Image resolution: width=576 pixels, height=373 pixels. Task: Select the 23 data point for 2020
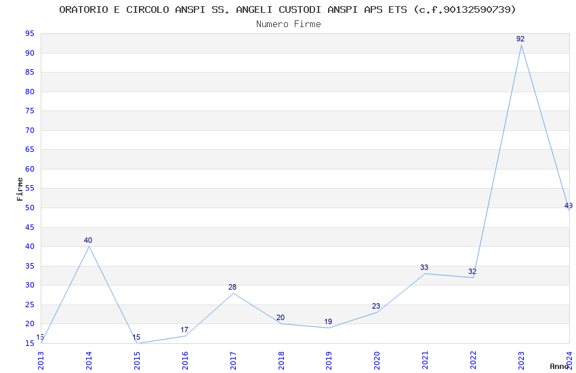(x=377, y=312)
